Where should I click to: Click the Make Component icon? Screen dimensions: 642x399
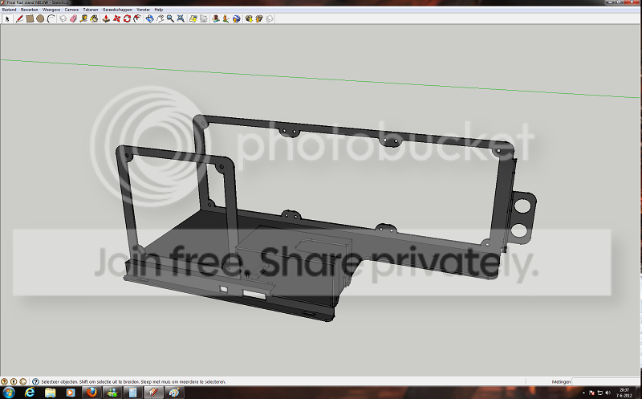point(63,18)
